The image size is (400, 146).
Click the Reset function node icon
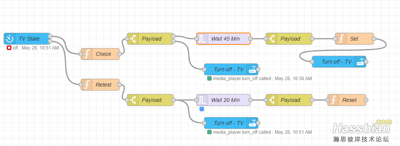tap(333, 100)
